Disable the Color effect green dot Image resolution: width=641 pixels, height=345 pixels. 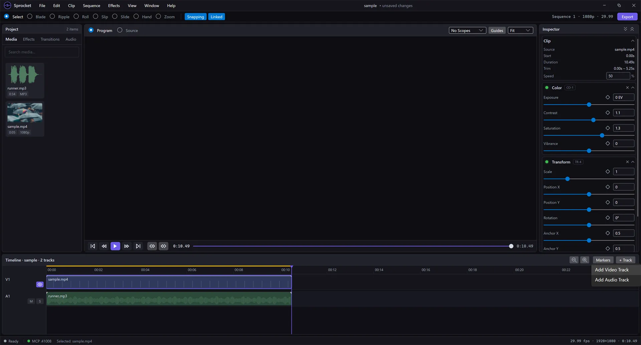coord(547,88)
